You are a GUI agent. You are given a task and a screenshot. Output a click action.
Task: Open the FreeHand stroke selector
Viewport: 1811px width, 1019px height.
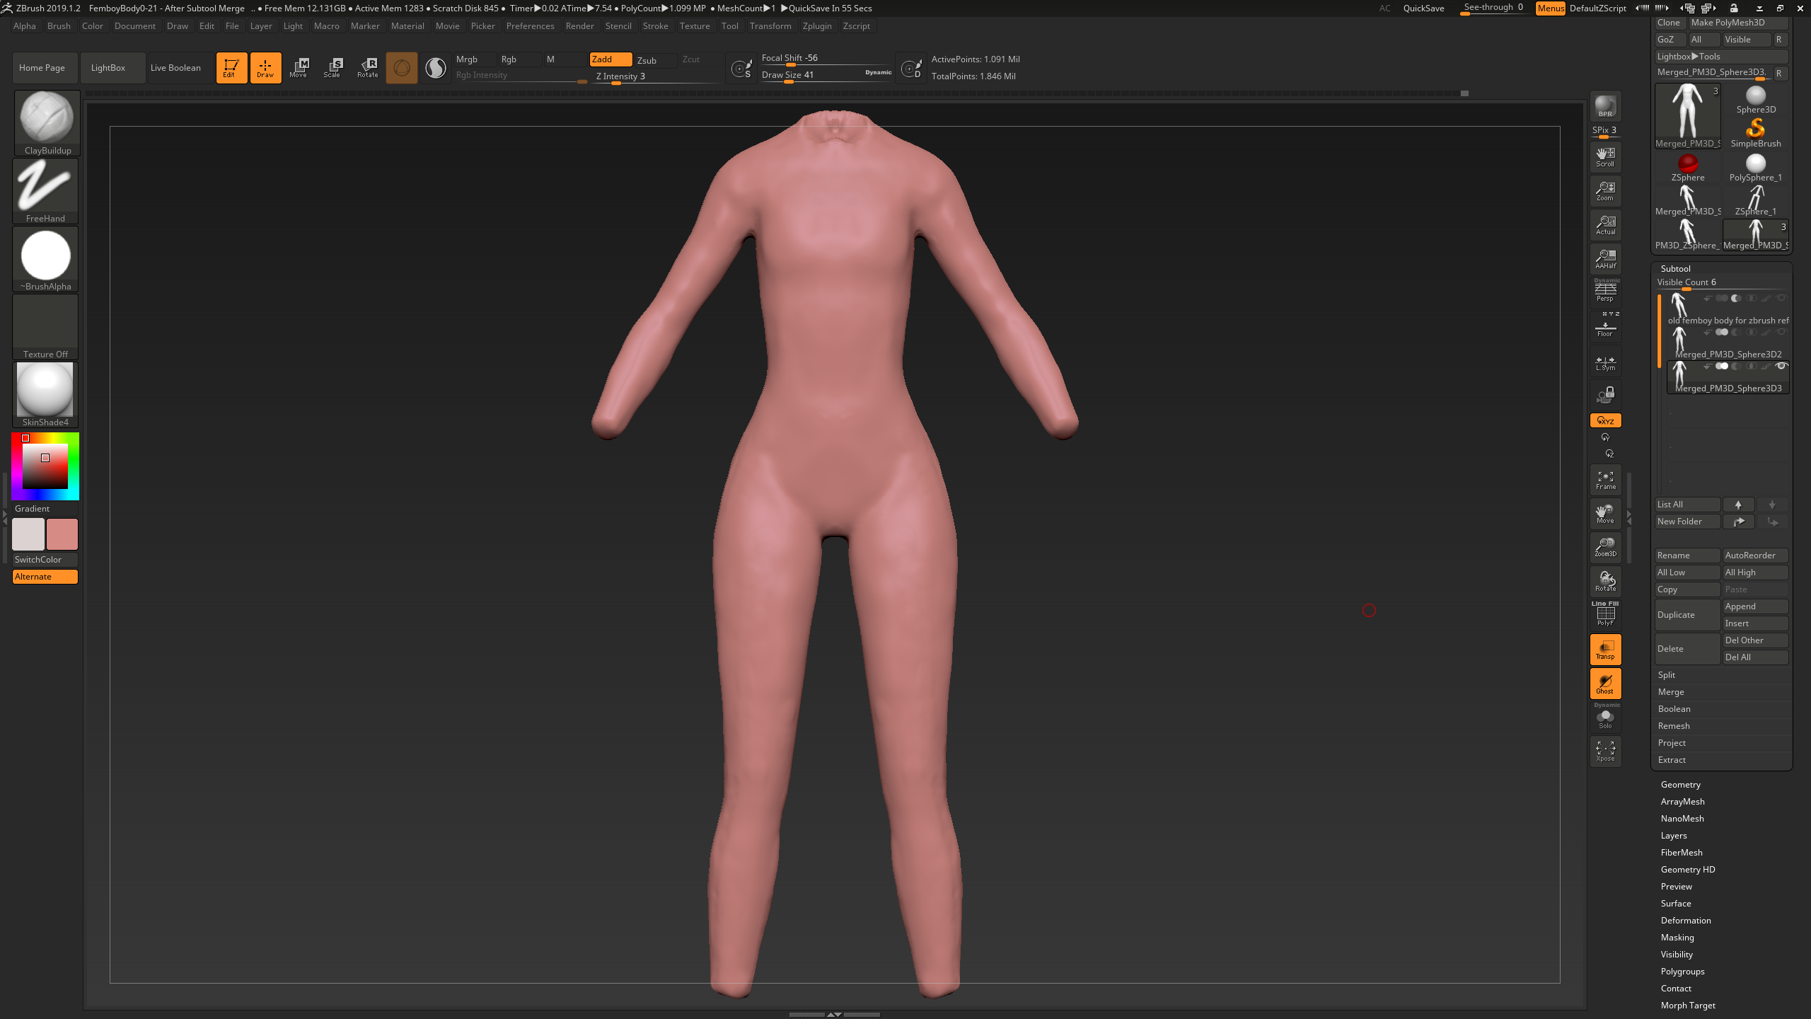pyautogui.click(x=46, y=190)
